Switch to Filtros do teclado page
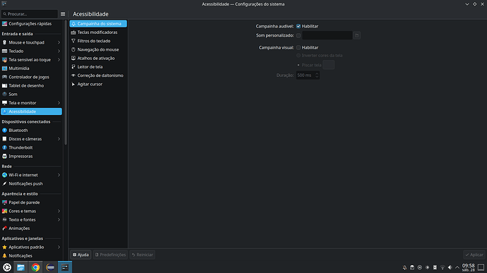Image resolution: width=487 pixels, height=273 pixels. tap(98, 41)
